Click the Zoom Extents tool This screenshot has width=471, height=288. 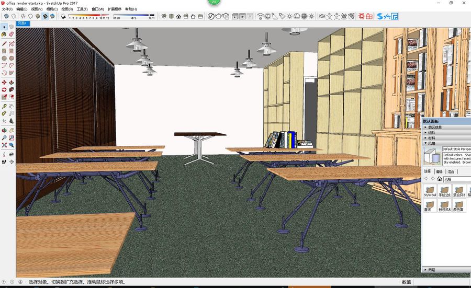4,145
